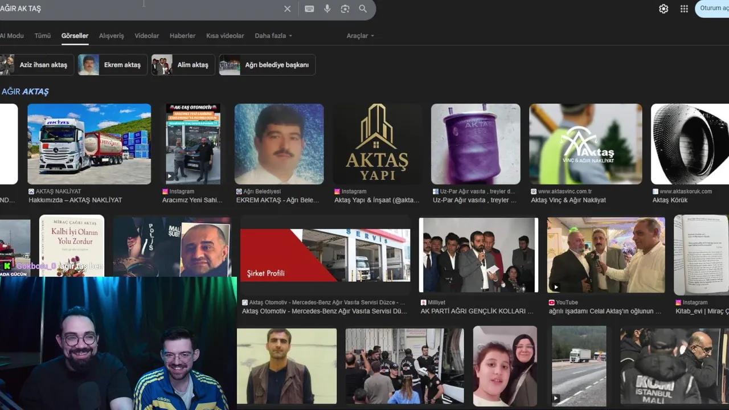The width and height of the screenshot is (729, 410).
Task: Click the www.aktasvinc.com.tr source label
Action: [565, 191]
